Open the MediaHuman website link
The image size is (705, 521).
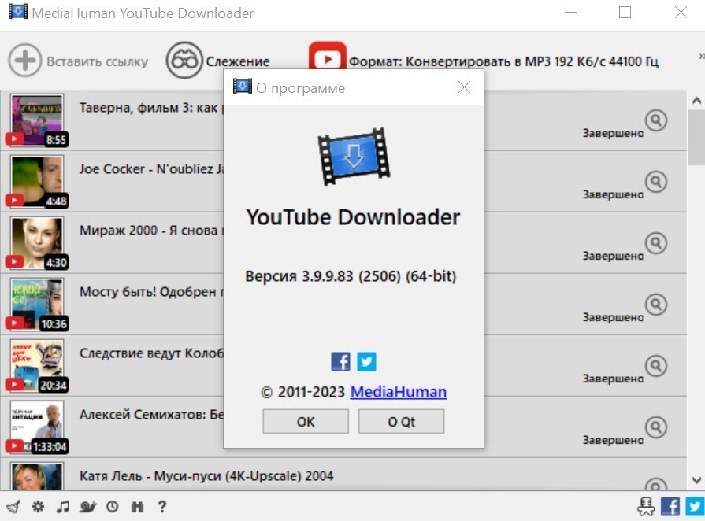399,392
